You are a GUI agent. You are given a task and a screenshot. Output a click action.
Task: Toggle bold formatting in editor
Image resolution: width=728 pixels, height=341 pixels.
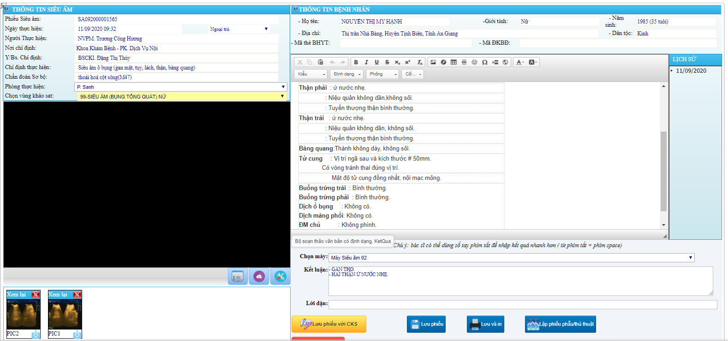(x=356, y=62)
